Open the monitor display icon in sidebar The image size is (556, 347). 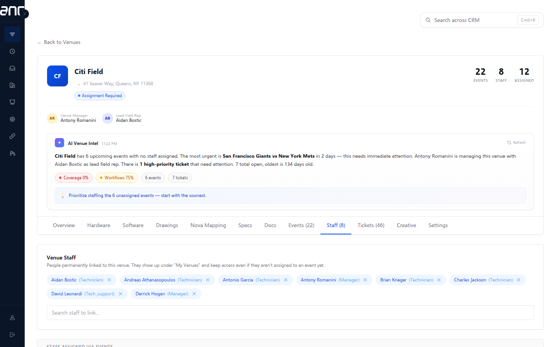[x=12, y=102]
